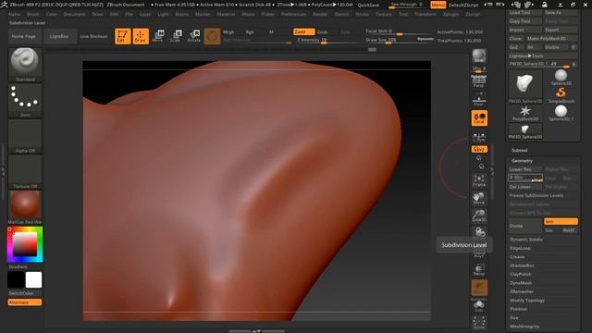
Task: Open the Render menu
Action: [x=320, y=14]
